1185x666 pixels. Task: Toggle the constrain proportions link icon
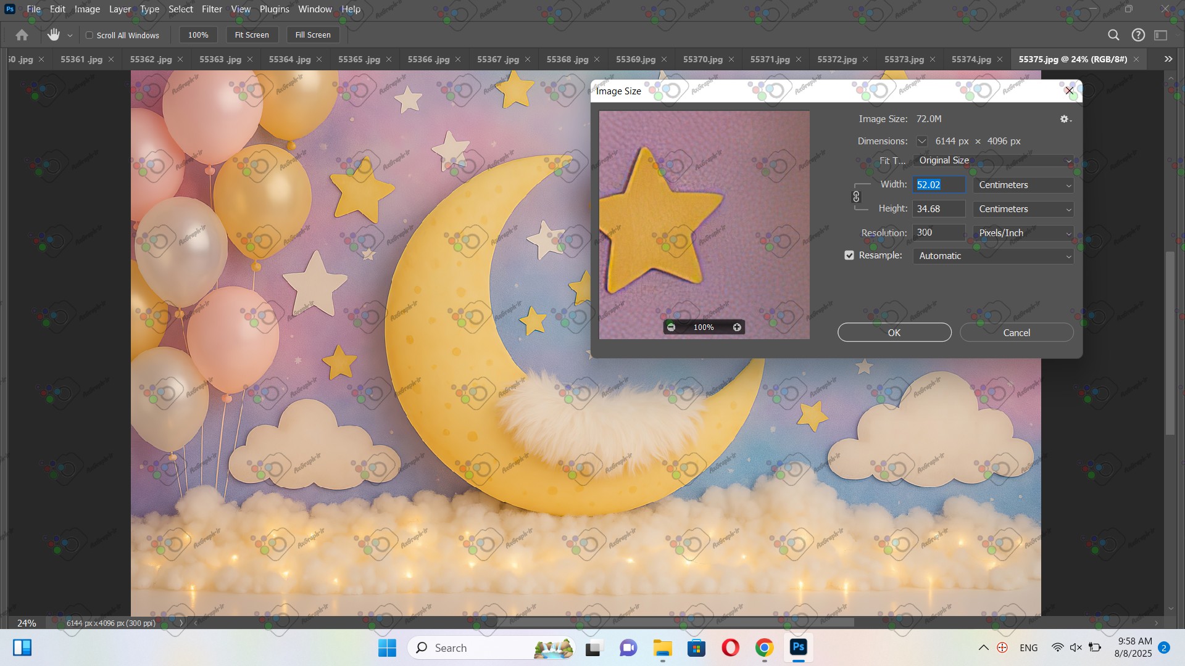(x=856, y=197)
